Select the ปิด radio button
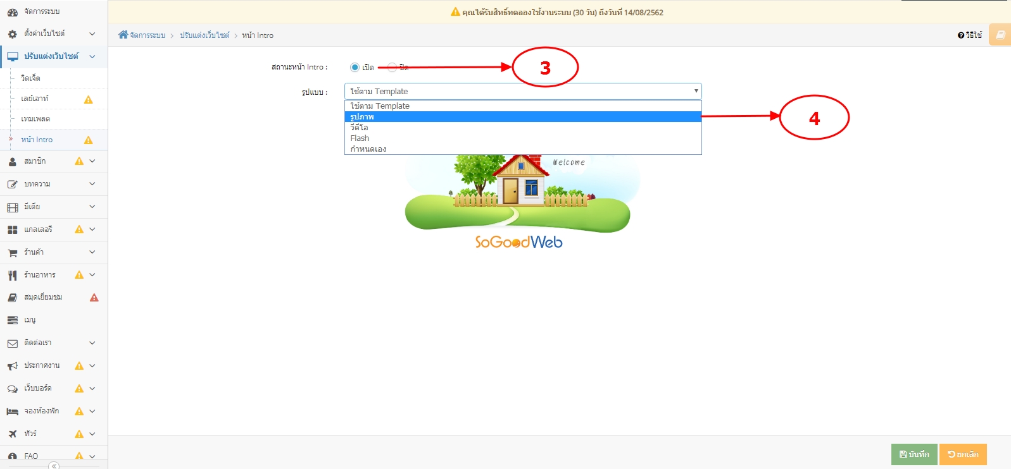This screenshot has height=469, width=1011. (392, 67)
